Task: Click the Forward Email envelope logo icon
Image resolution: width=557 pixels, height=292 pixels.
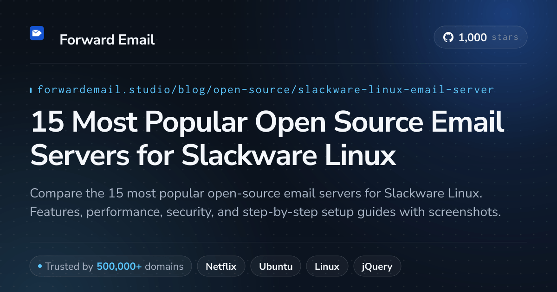Action: coord(37,33)
